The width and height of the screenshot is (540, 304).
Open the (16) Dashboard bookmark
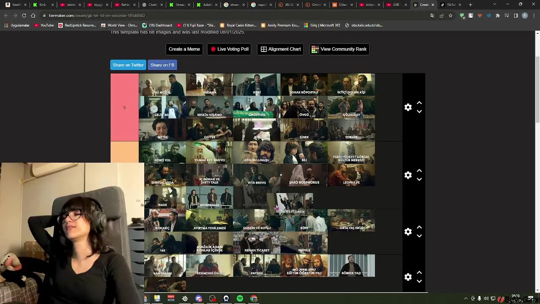point(157,25)
